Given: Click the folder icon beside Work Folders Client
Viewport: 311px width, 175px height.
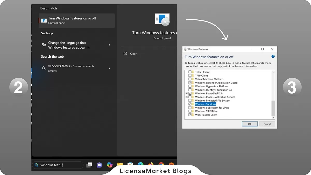Looking at the screenshot, I should click(x=193, y=115).
